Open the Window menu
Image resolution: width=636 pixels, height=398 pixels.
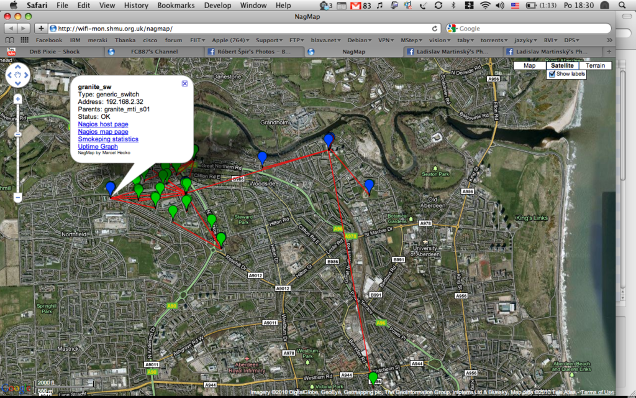point(253,5)
